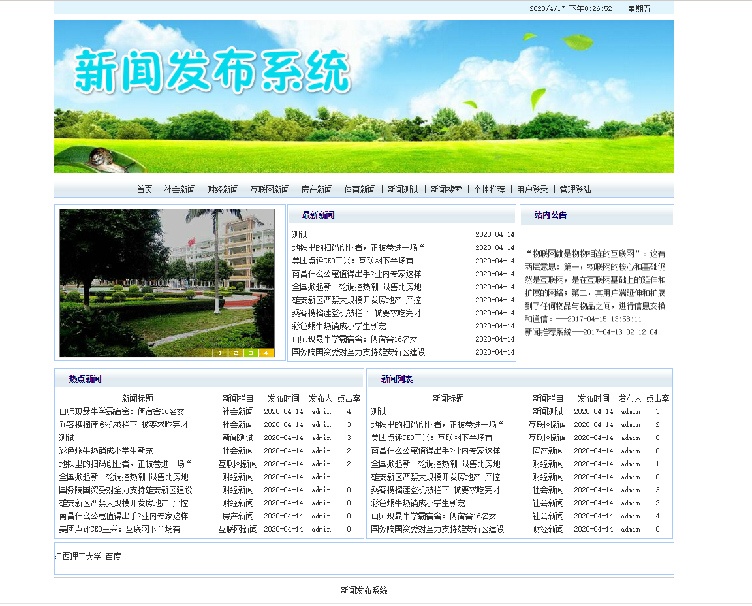The height and width of the screenshot is (606, 752).
Task: Select slide 2 button in campus slideshow
Action: click(236, 353)
